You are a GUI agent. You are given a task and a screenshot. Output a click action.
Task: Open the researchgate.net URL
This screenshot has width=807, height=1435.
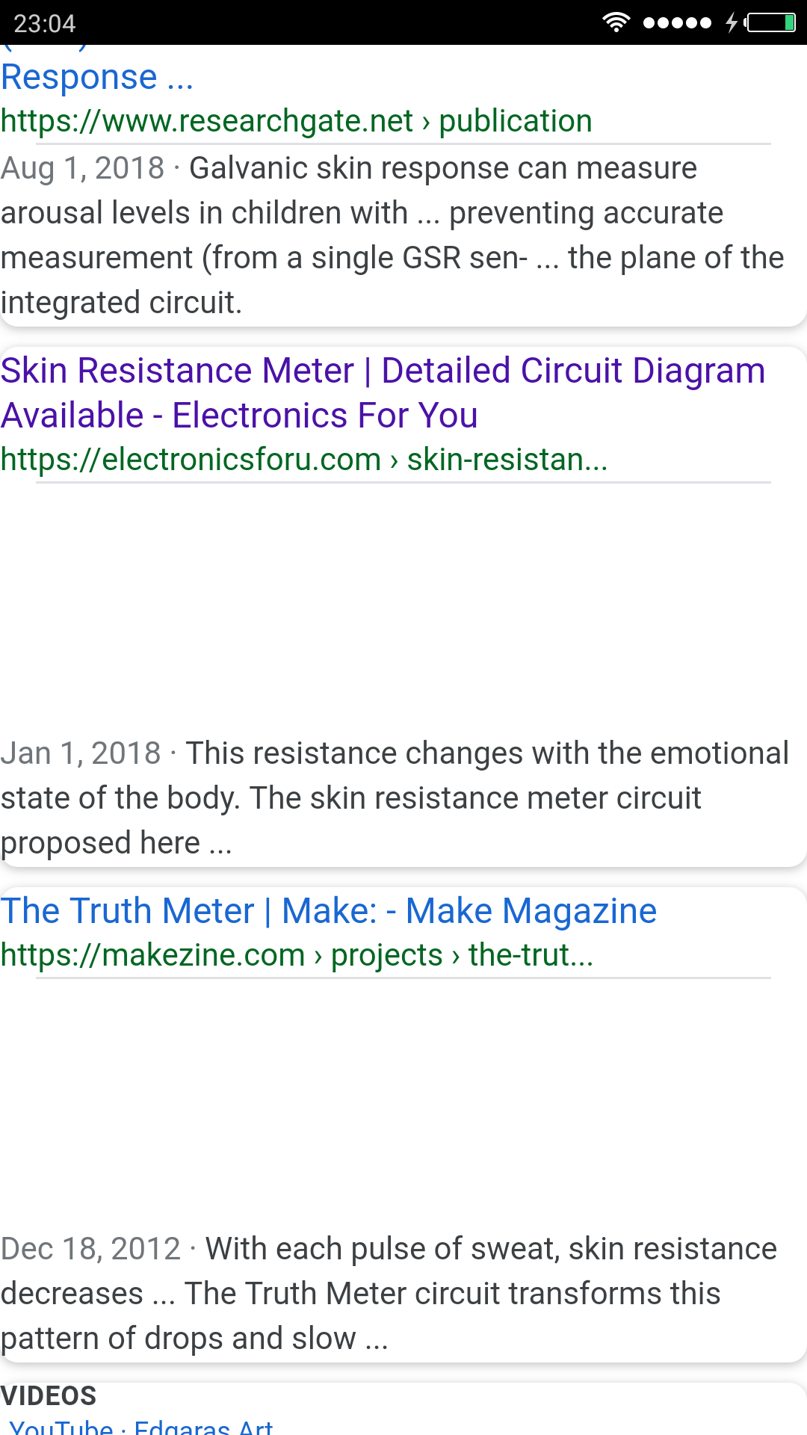(x=296, y=121)
